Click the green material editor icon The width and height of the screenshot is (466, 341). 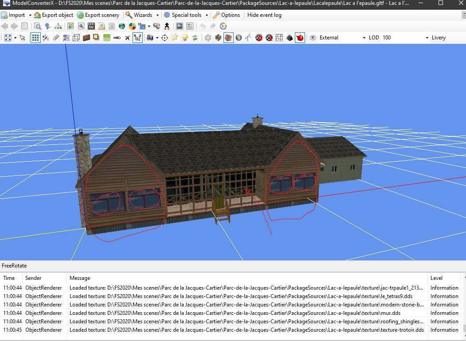(x=70, y=26)
